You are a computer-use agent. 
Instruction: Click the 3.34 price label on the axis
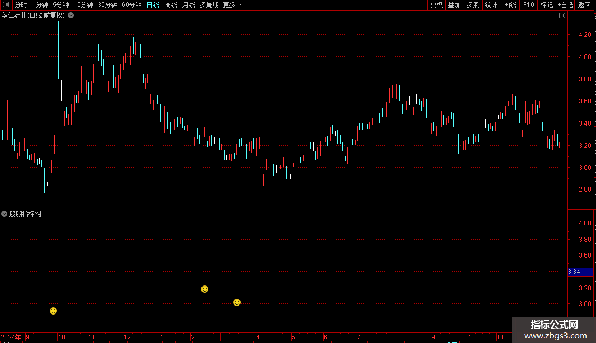(x=580, y=272)
